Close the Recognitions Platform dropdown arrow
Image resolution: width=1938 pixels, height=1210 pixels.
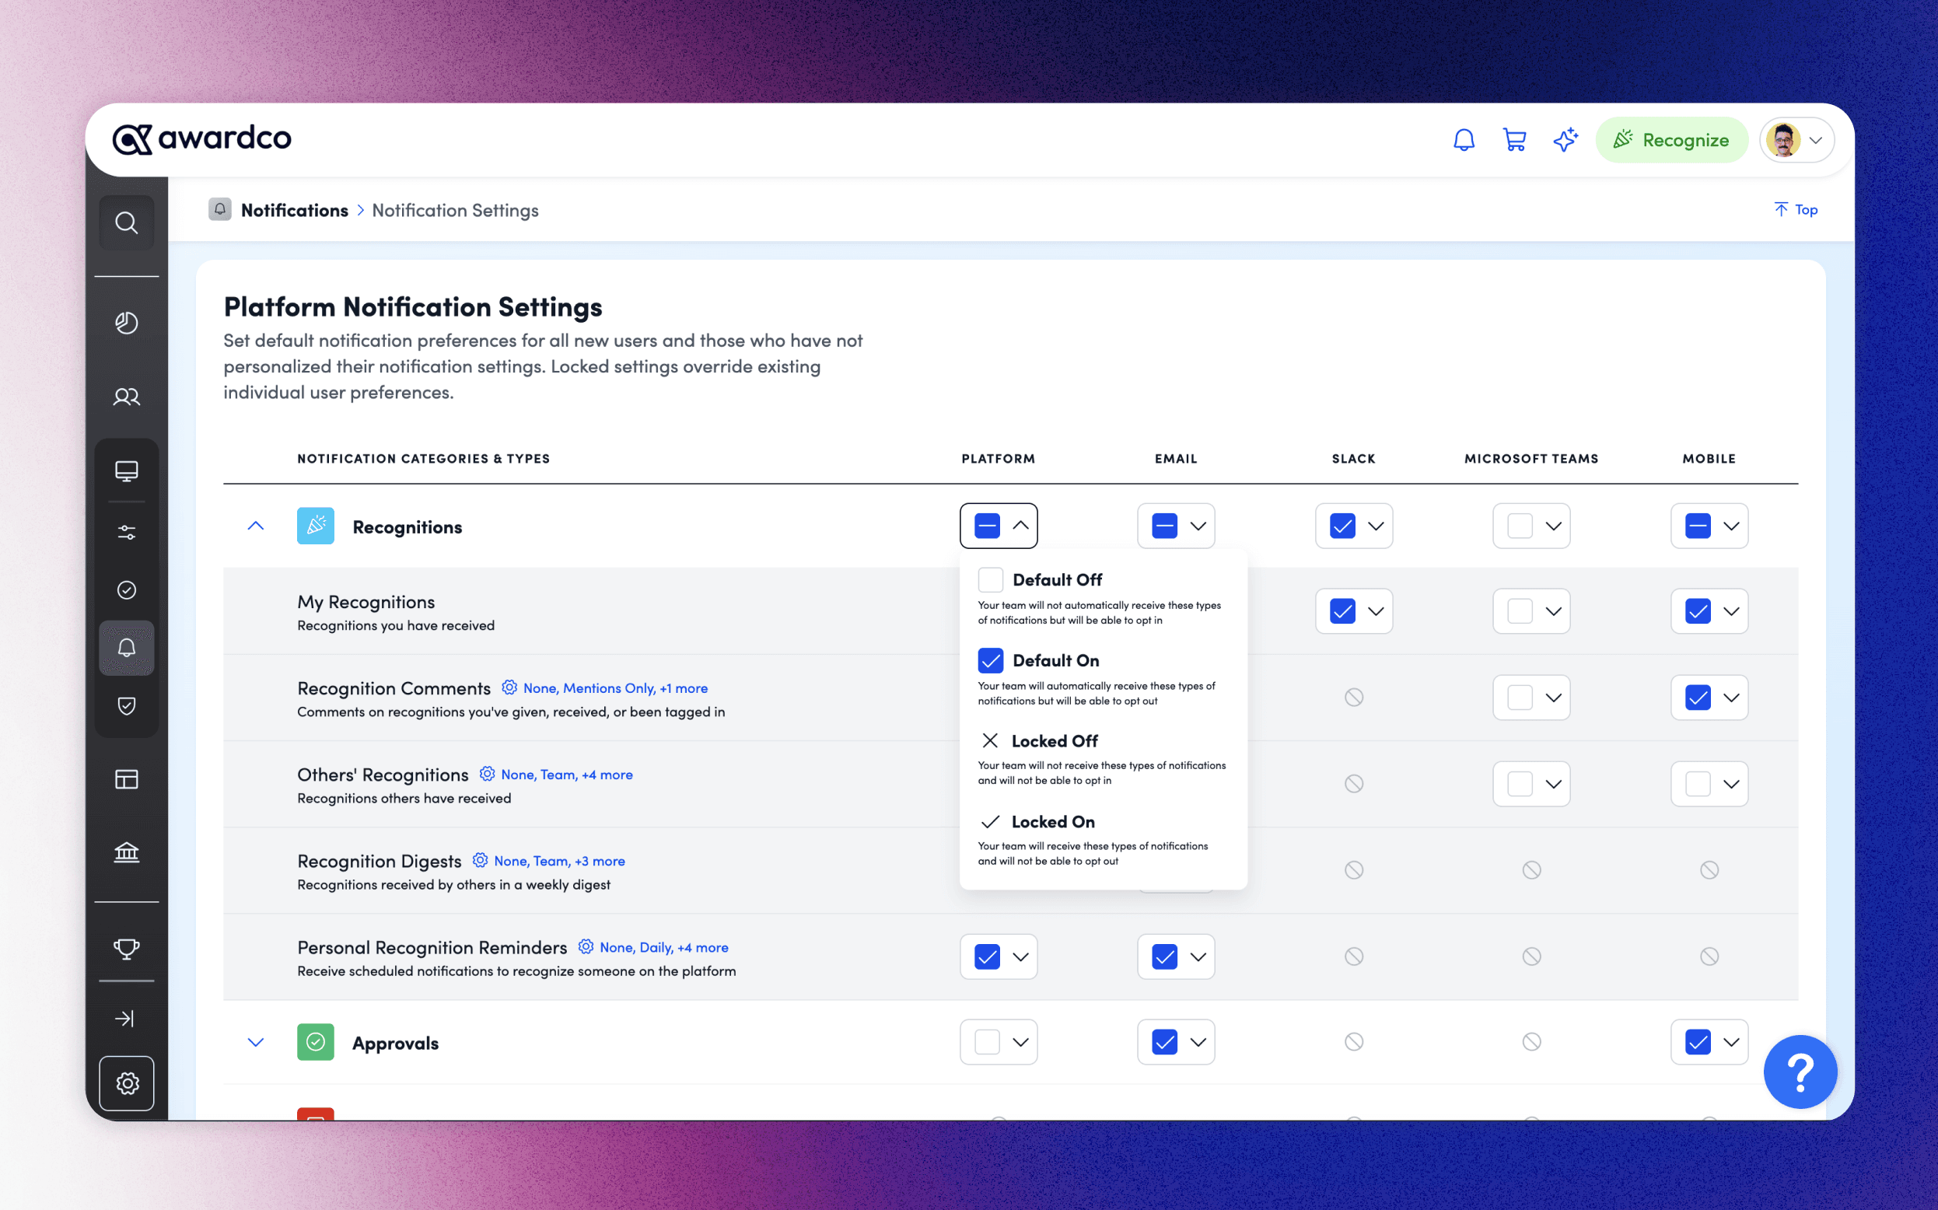point(1020,526)
